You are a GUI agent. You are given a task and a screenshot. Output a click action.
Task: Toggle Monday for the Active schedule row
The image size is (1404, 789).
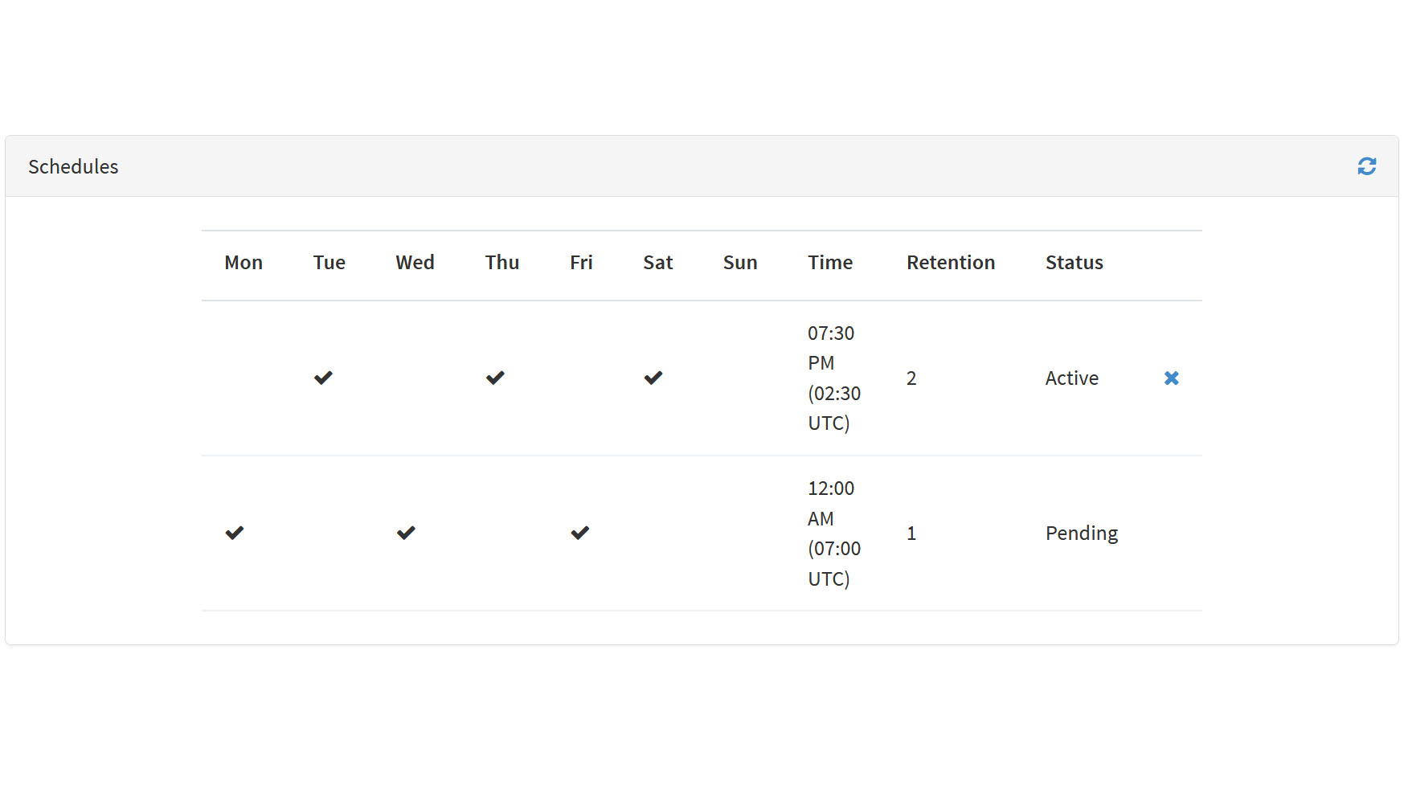(243, 377)
